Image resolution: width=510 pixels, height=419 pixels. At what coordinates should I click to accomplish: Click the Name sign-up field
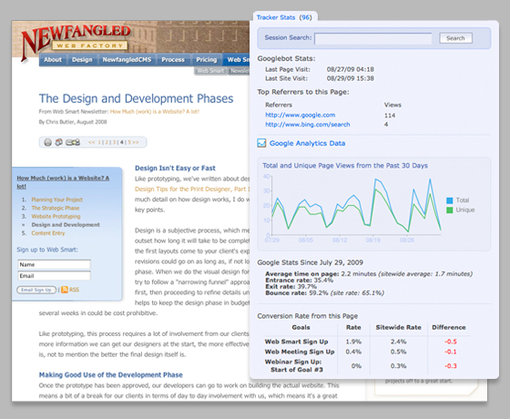(x=54, y=264)
